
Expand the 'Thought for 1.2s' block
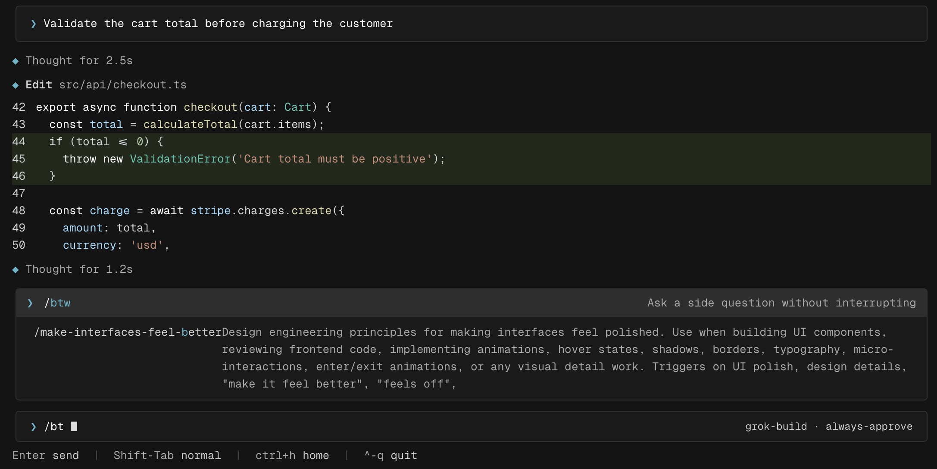click(79, 269)
